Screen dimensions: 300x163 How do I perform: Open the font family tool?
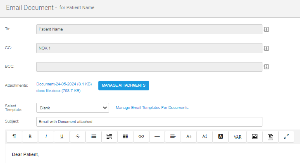[189, 137]
